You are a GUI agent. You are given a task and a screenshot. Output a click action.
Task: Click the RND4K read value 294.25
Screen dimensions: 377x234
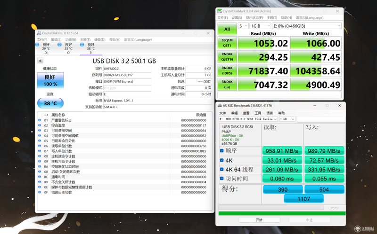point(263,57)
